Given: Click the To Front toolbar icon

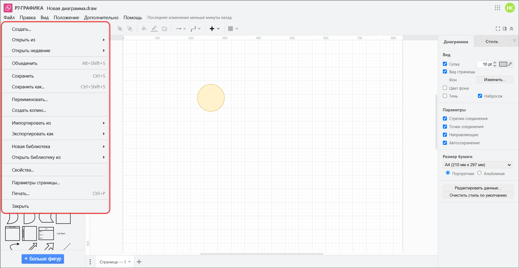Looking at the screenshot, I should click(120, 29).
